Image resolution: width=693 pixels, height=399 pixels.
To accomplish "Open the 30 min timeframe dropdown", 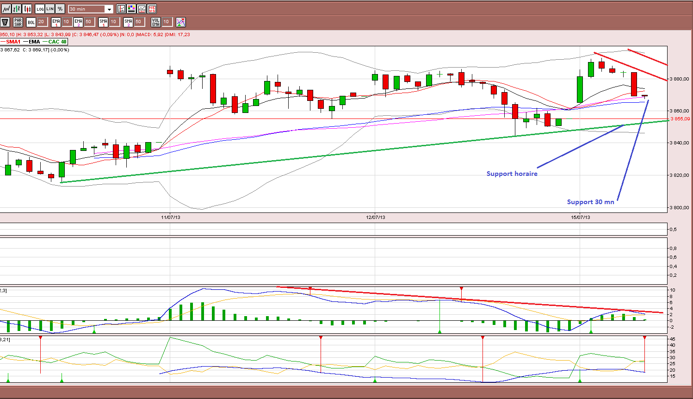I will 91,9.
